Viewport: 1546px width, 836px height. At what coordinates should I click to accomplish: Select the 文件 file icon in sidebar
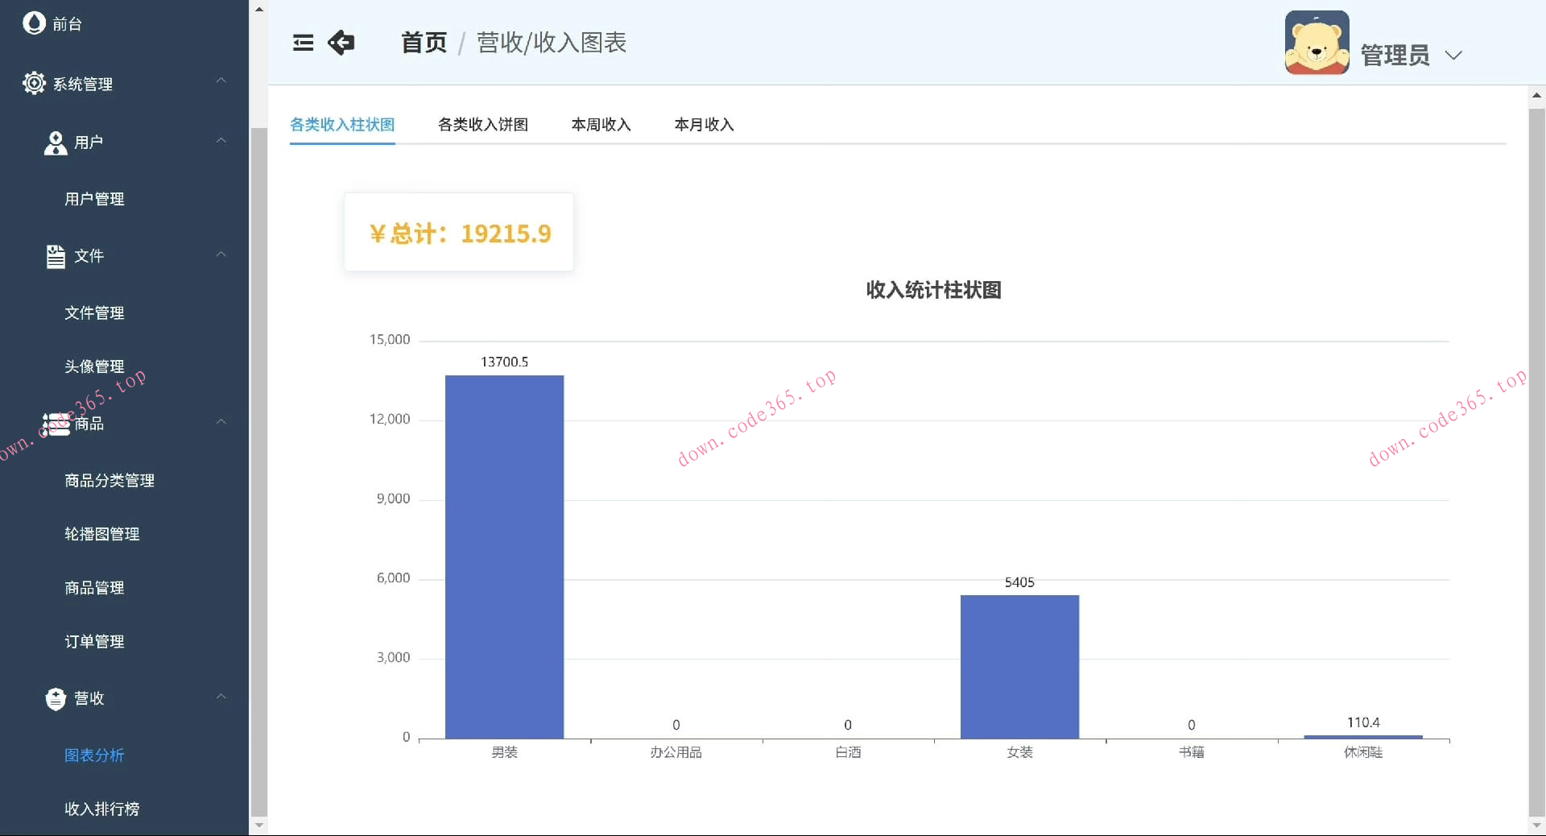55,256
